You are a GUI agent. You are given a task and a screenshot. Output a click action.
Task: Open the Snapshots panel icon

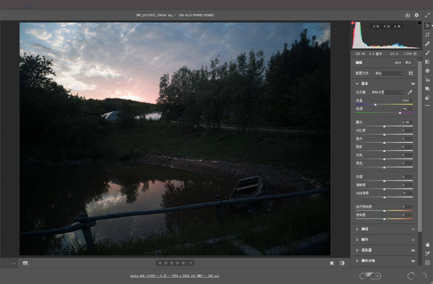point(427,89)
